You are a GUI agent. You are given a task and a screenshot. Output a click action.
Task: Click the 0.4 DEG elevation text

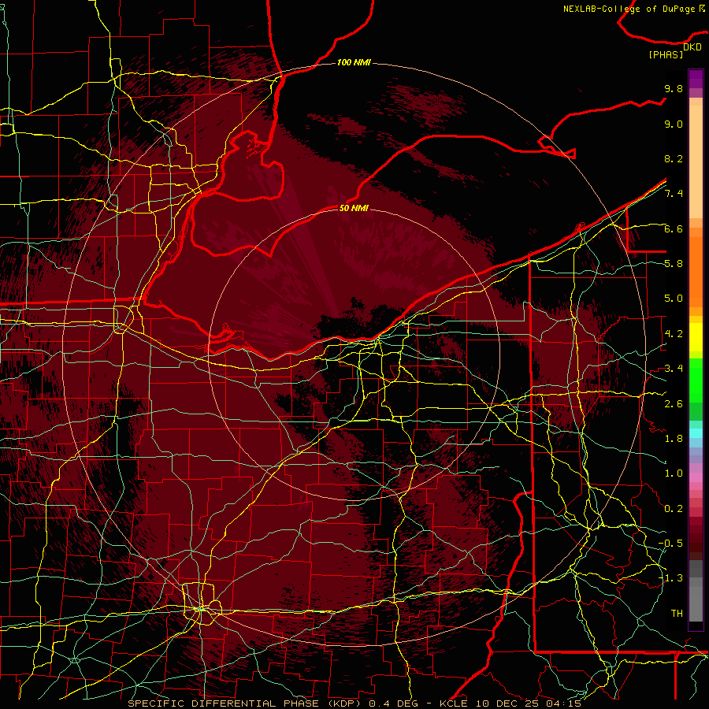point(392,703)
